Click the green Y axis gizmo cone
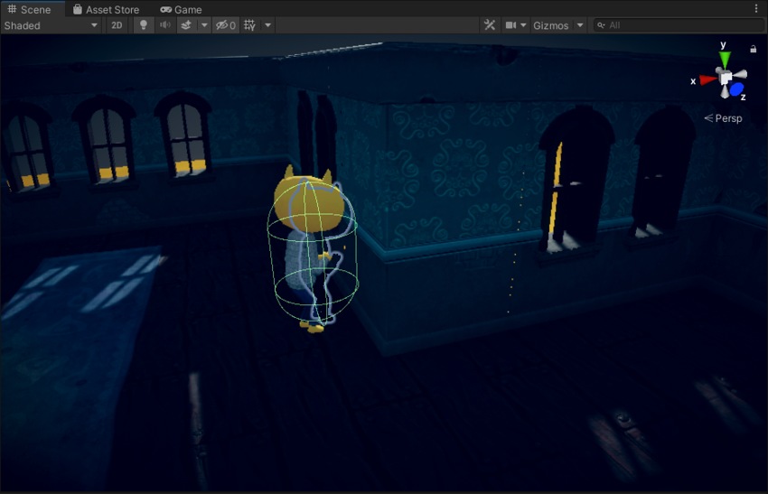This screenshot has height=494, width=768. pos(725,59)
